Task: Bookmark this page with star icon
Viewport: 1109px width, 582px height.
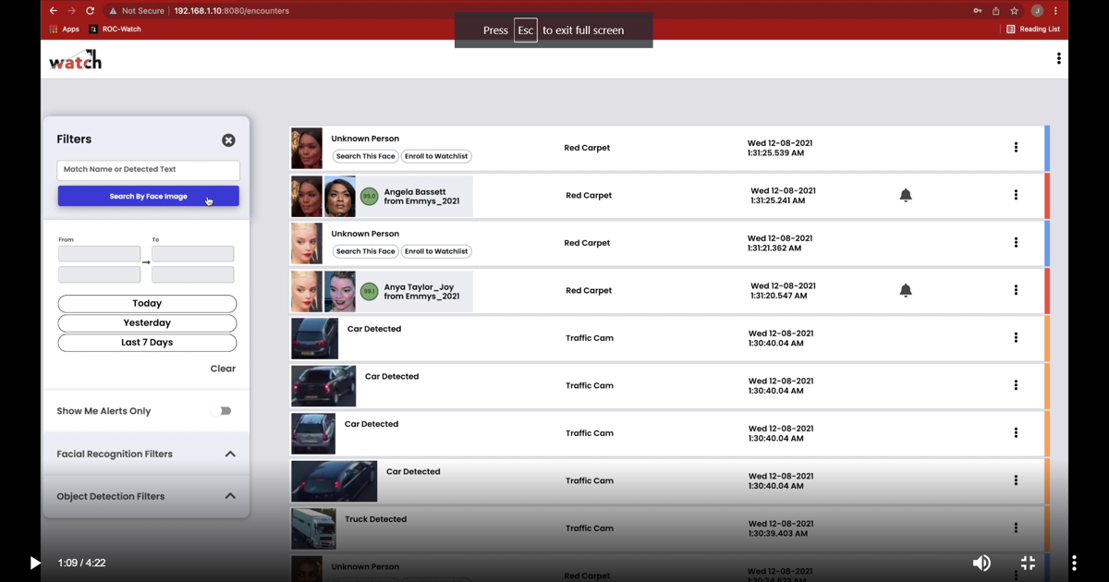Action: 1014,11
